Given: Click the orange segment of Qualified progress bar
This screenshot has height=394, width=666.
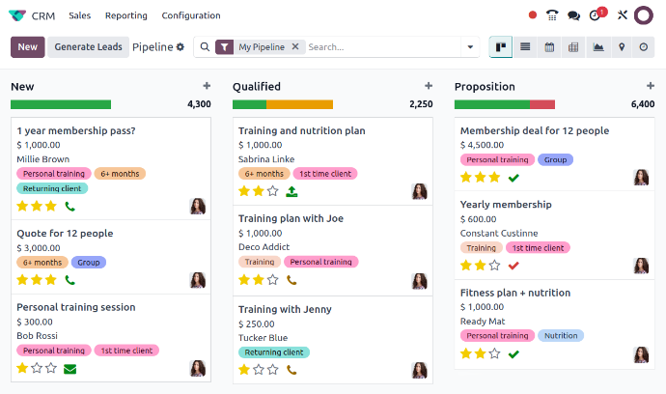Looking at the screenshot, I should [x=299, y=104].
